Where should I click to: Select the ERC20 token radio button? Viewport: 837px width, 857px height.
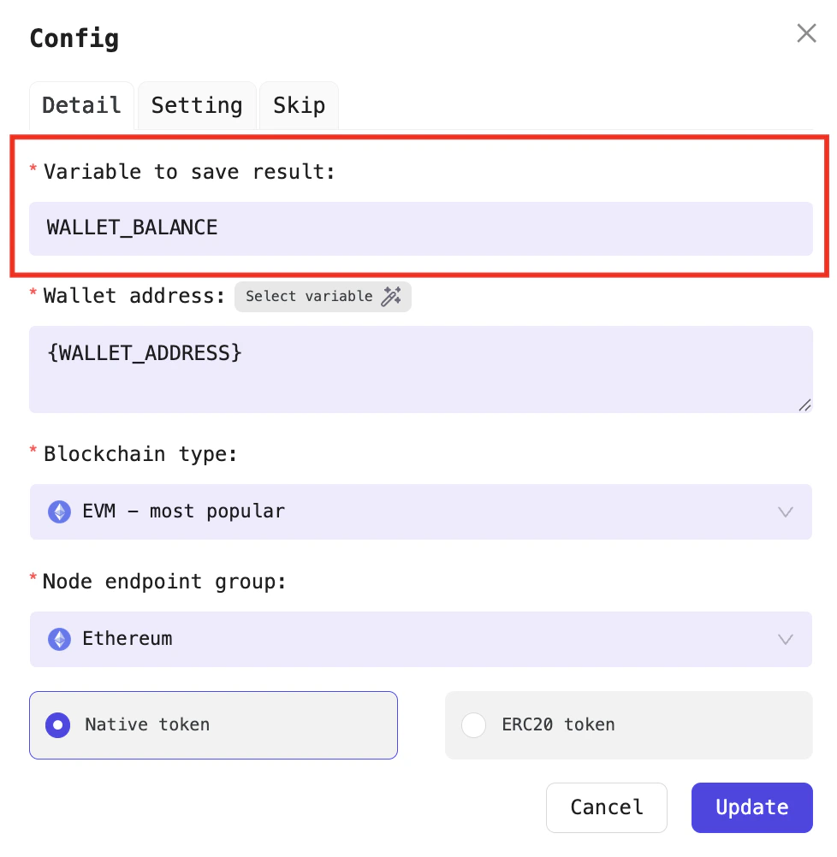pos(474,724)
